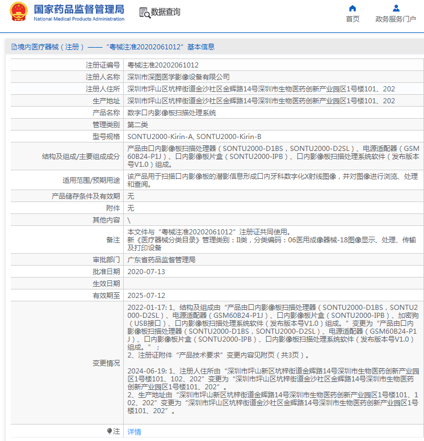This screenshot has width=424, height=441.
Task: Click the National Medical Products Administration emblem
Action: (19, 12)
